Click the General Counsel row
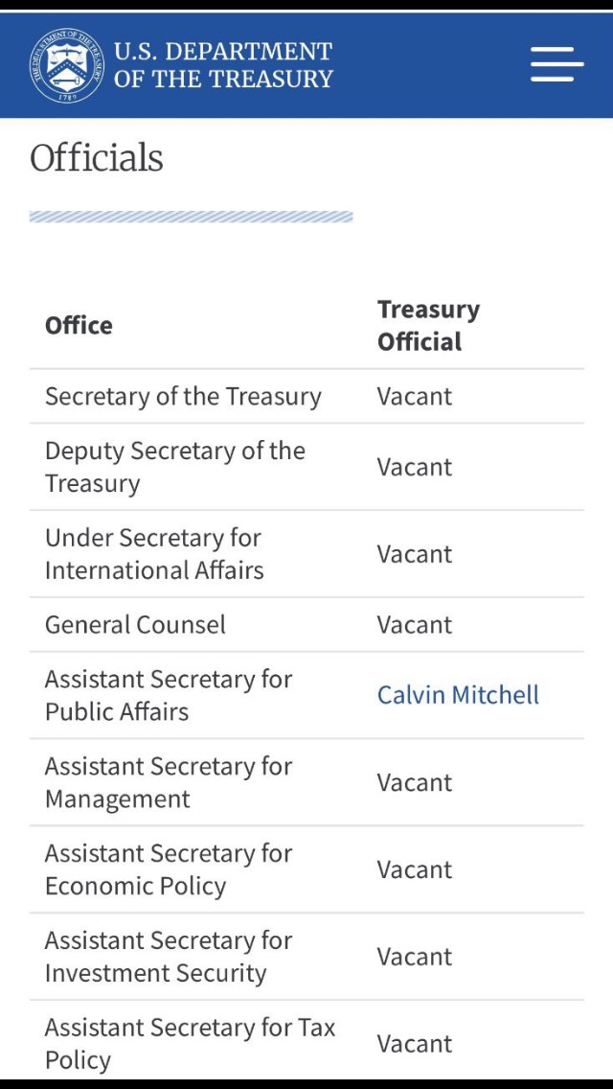The image size is (613, 1089). pyautogui.click(x=306, y=625)
